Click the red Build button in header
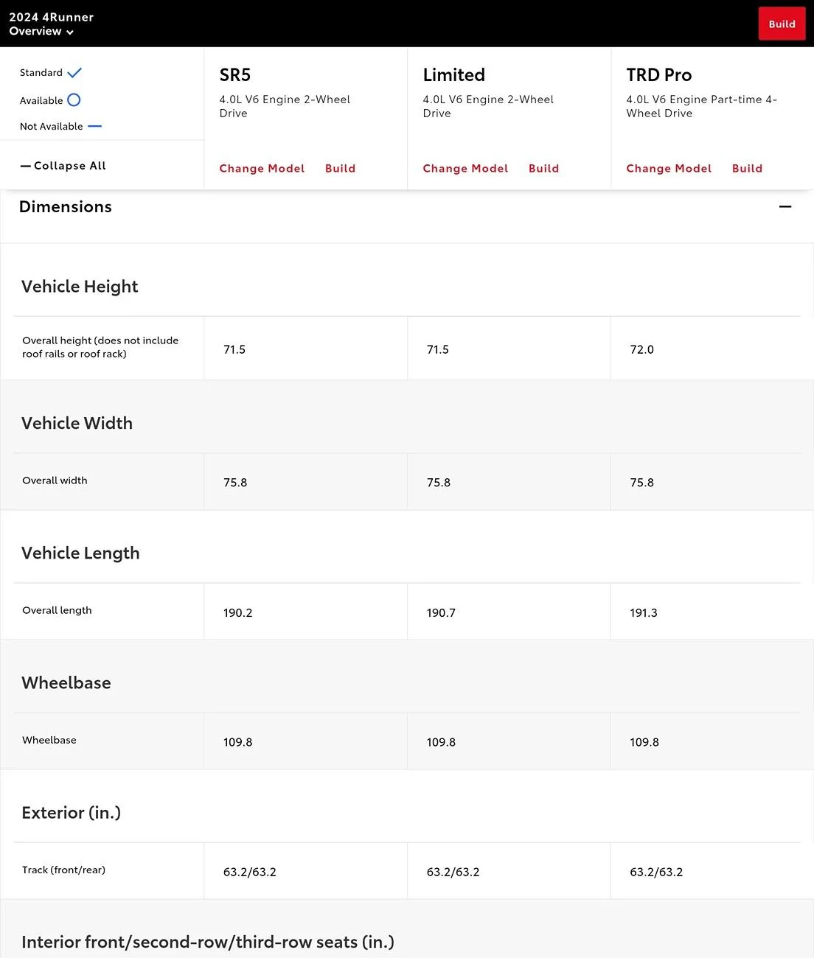Viewport: 814px width, 958px height. point(782,24)
